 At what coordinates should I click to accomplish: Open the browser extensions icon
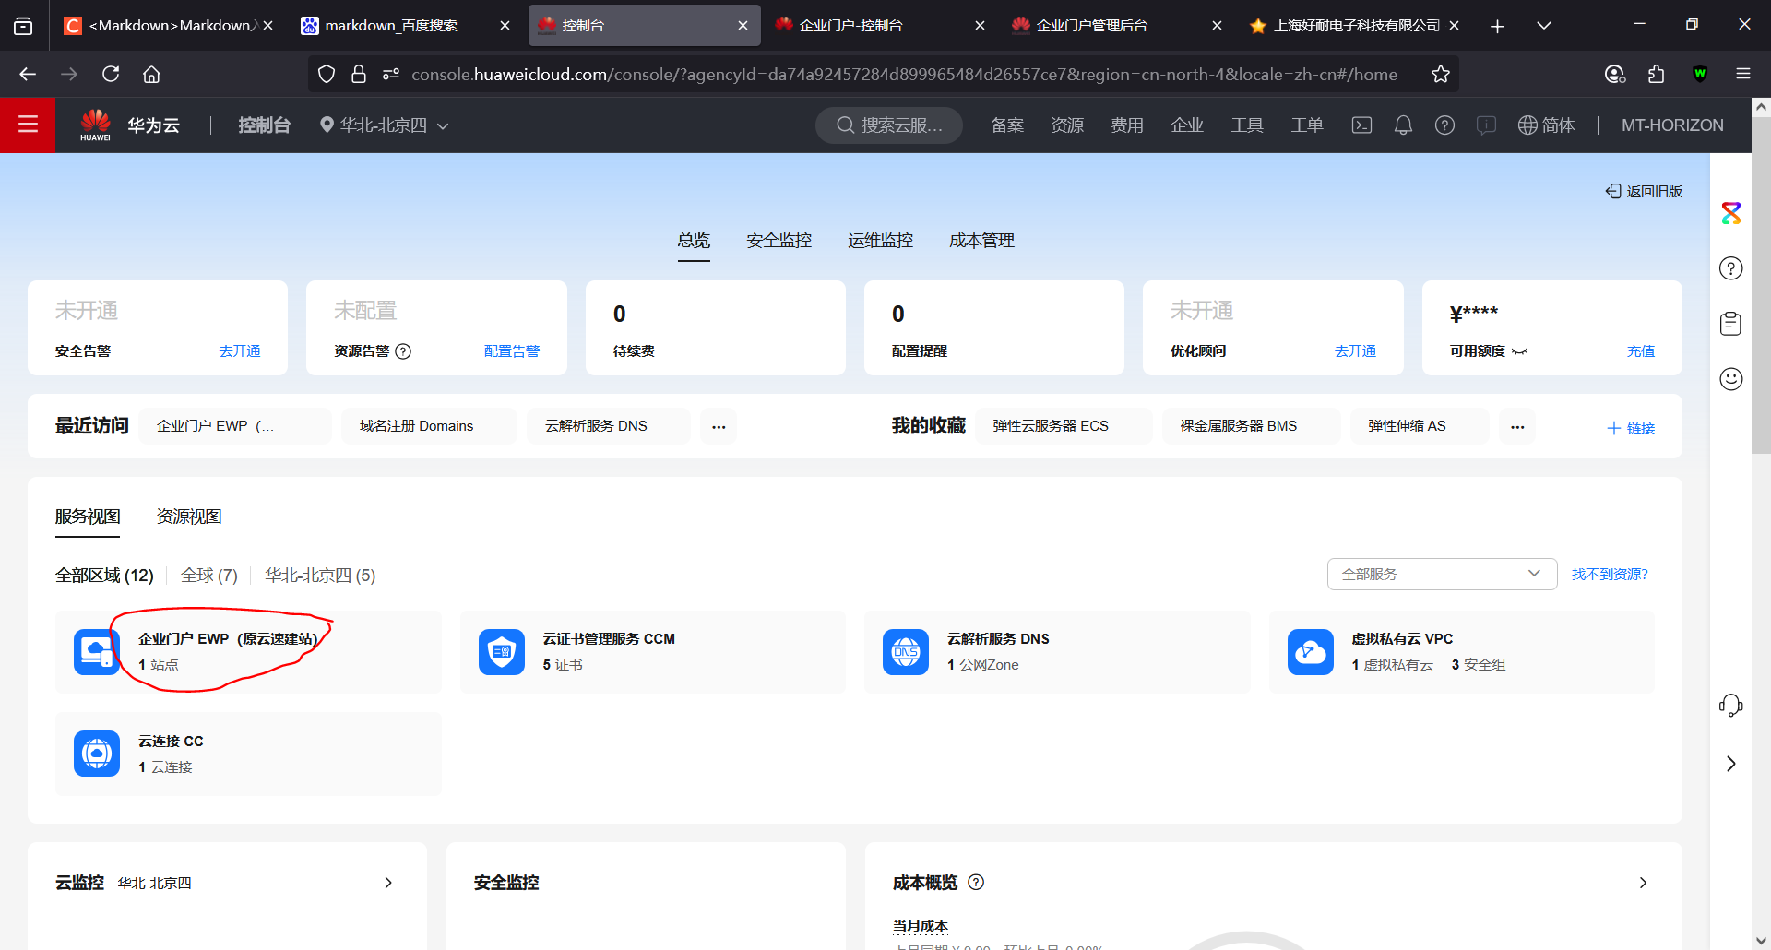click(1657, 74)
